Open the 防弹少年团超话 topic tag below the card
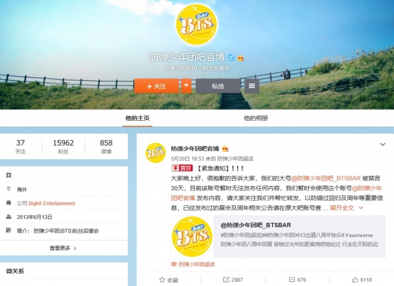The image size is (394, 286). 193,264
